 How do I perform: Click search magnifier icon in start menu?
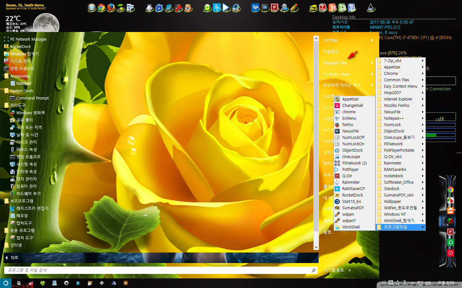313,270
